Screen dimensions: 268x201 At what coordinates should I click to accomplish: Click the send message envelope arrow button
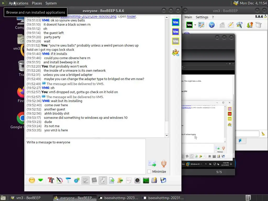point(152,164)
